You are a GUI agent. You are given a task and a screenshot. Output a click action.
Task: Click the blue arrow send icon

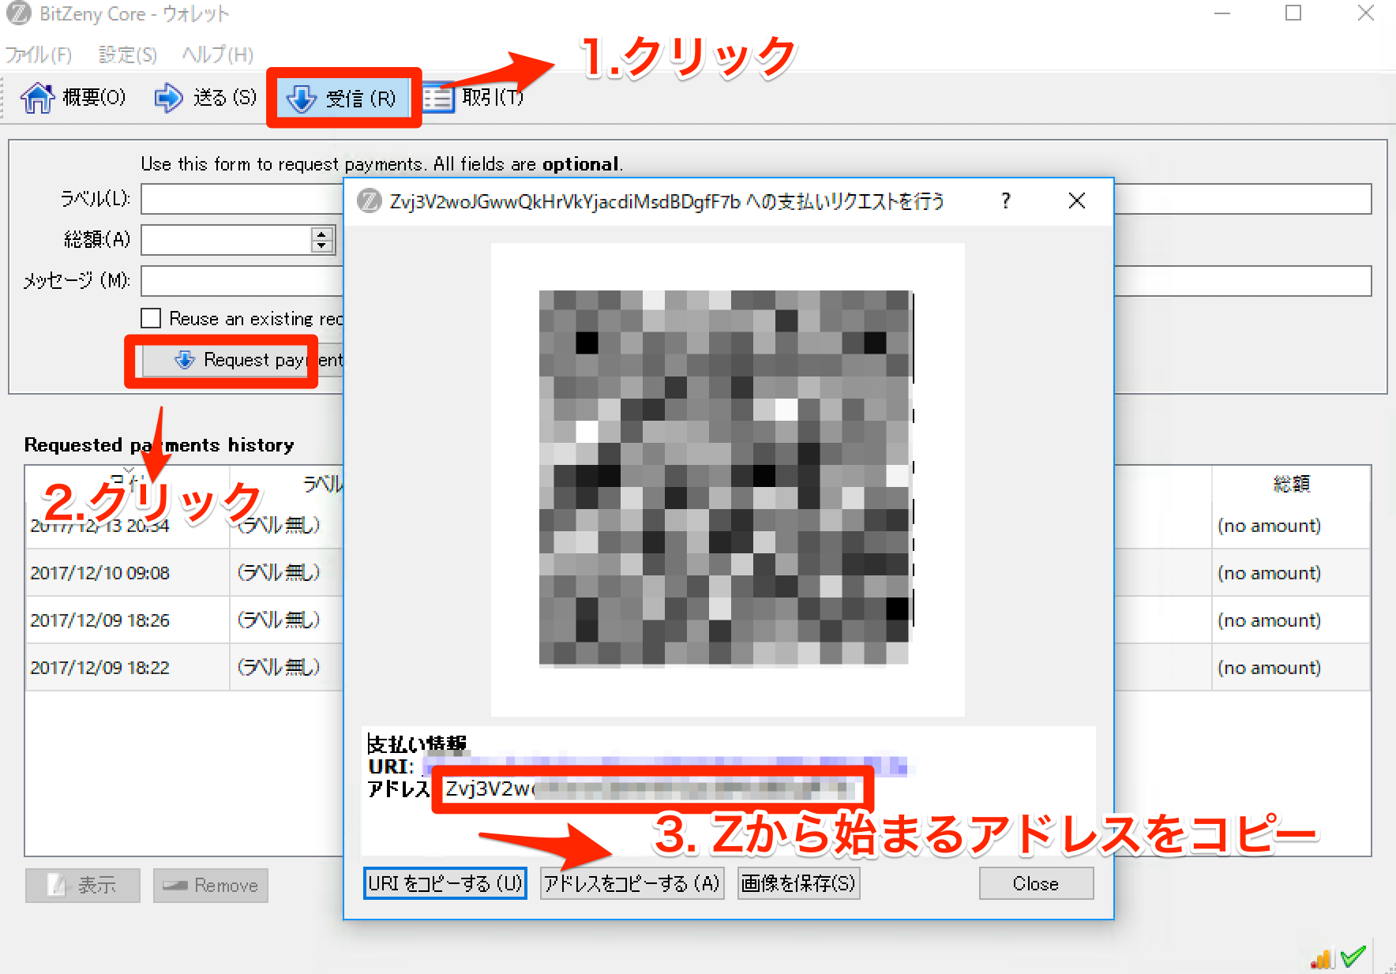[168, 98]
